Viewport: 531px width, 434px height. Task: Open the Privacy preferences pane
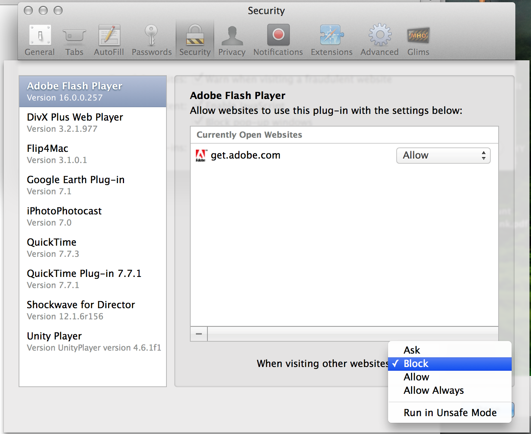point(232,40)
